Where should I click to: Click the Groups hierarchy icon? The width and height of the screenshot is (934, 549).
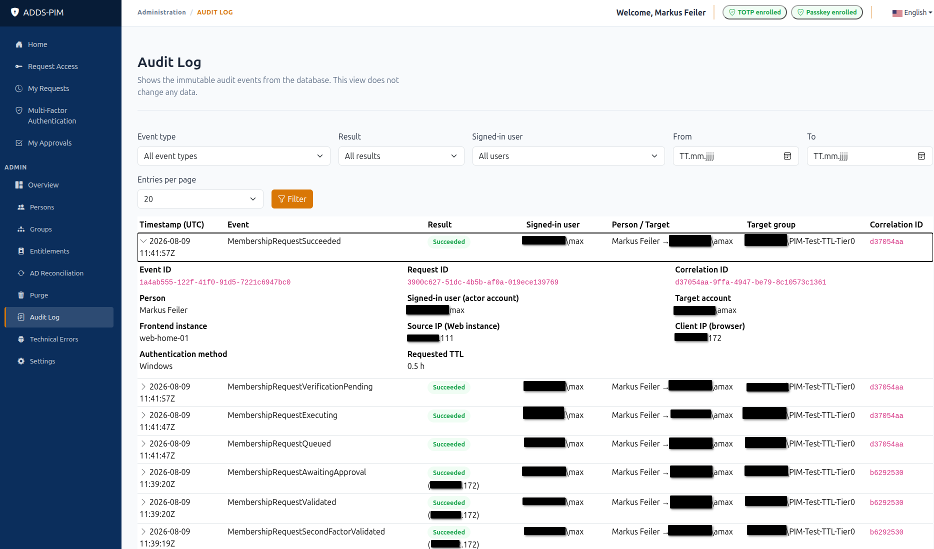(21, 229)
